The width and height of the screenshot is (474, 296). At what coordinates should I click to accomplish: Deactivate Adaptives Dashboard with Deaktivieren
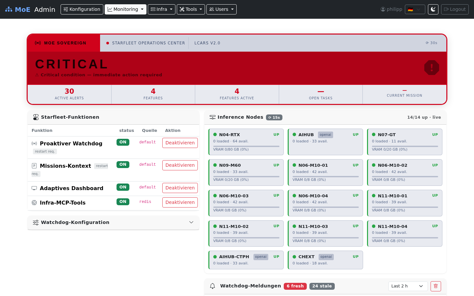point(180,188)
